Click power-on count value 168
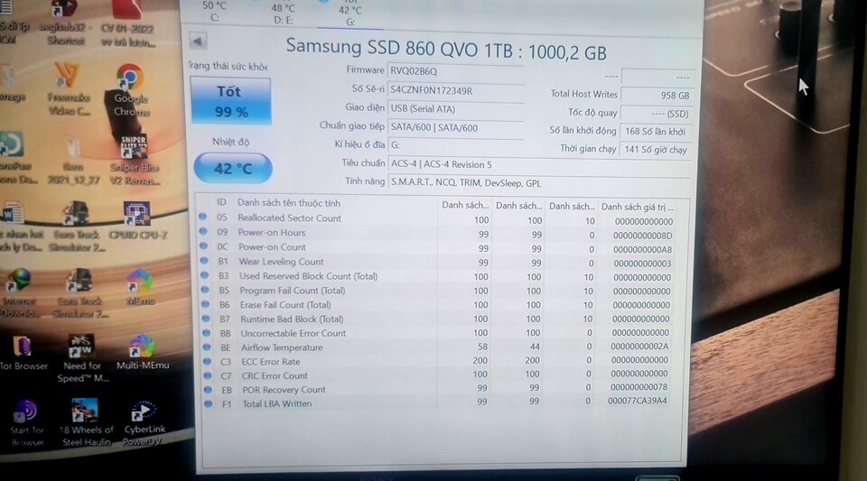This screenshot has height=481, width=867. coord(657,132)
